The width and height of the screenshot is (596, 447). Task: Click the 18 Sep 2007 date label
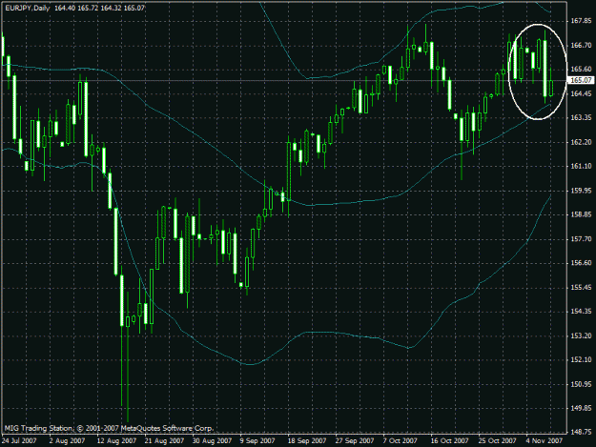pos(307,440)
